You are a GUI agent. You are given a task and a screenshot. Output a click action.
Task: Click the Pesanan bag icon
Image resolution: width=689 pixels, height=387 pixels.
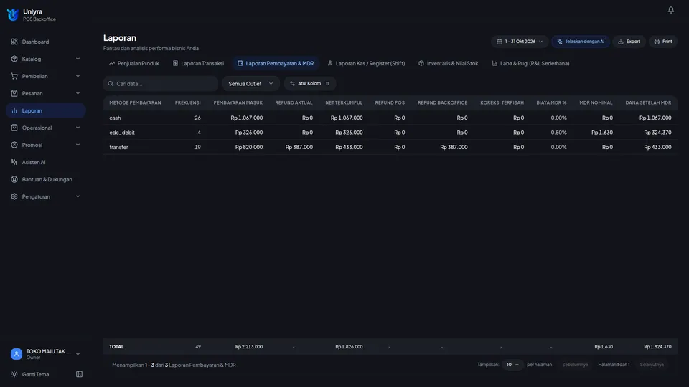tap(14, 93)
